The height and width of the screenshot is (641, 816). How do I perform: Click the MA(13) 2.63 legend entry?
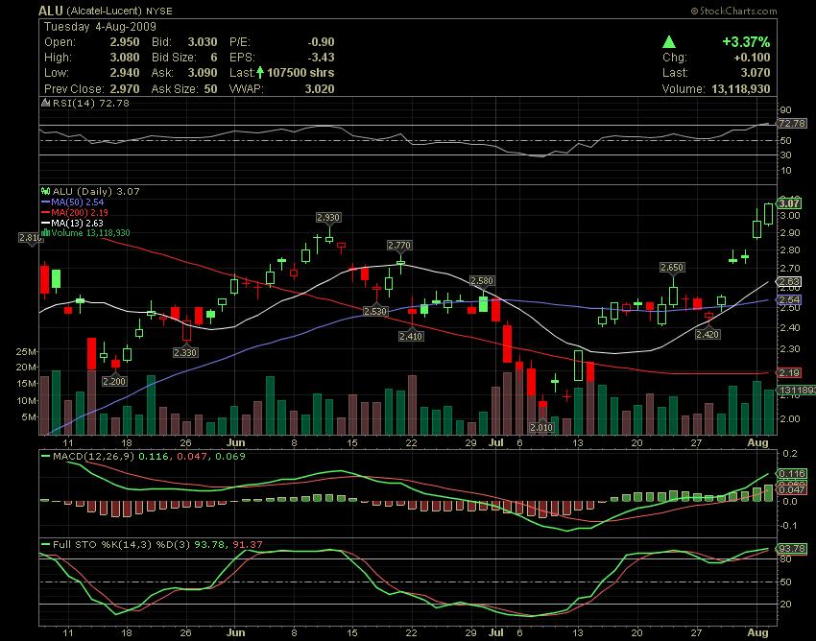[72, 223]
